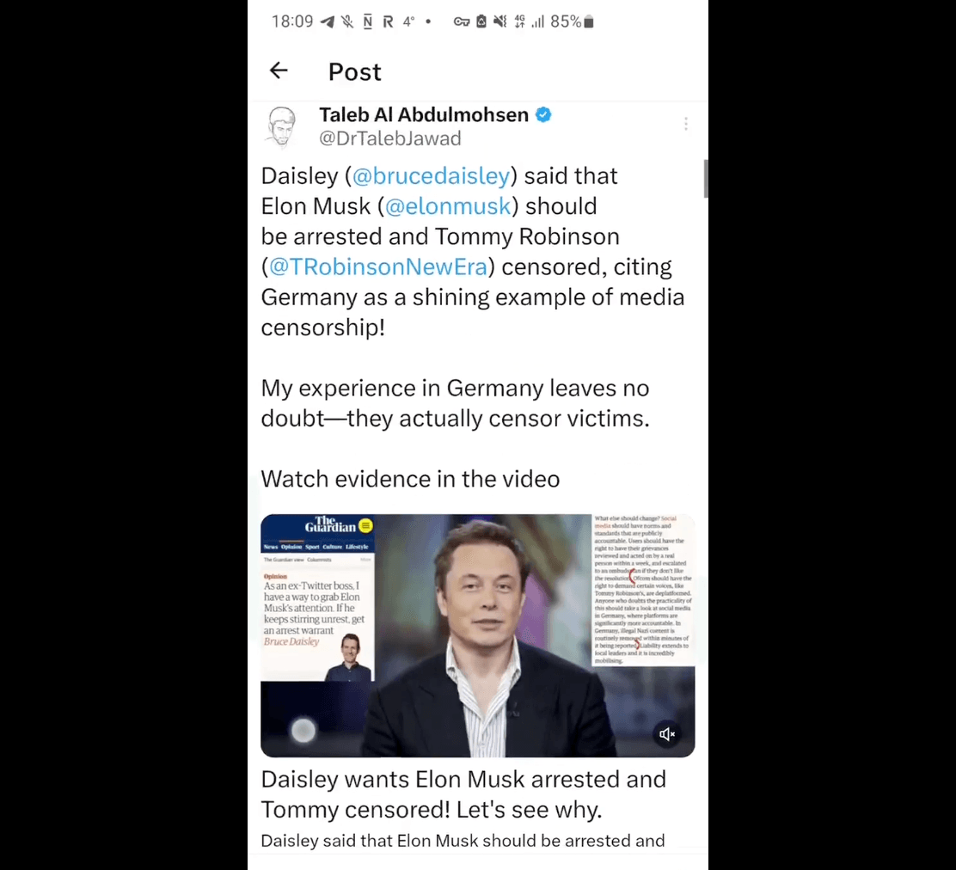This screenshot has width=956, height=870.
Task: Tap the NFC status bar icon
Action: tap(368, 22)
